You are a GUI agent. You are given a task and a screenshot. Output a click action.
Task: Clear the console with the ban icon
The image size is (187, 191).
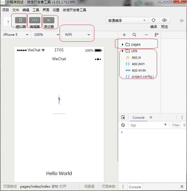(123, 125)
